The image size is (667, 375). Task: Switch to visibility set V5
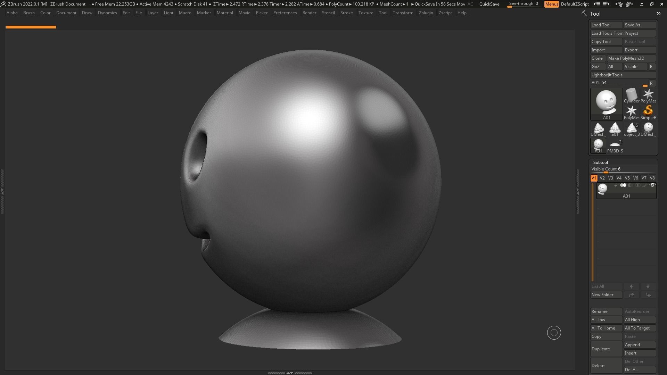[x=627, y=178]
